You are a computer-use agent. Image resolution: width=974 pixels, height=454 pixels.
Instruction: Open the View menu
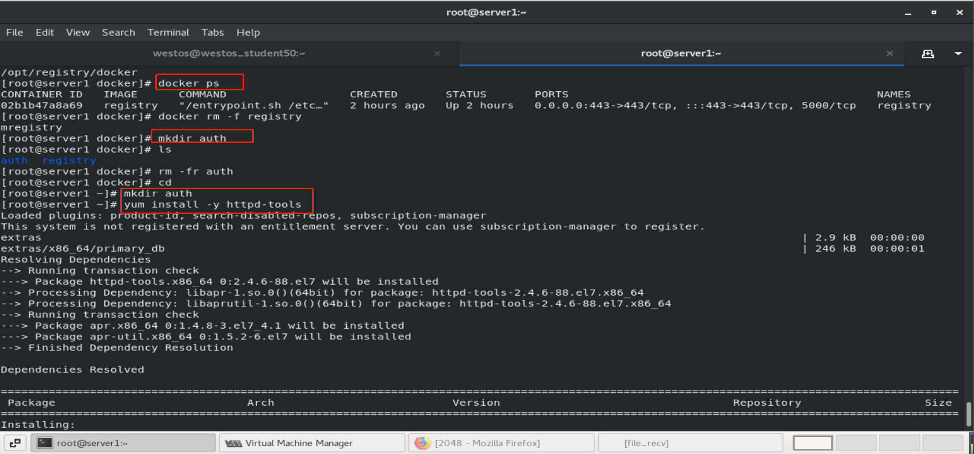pos(78,32)
